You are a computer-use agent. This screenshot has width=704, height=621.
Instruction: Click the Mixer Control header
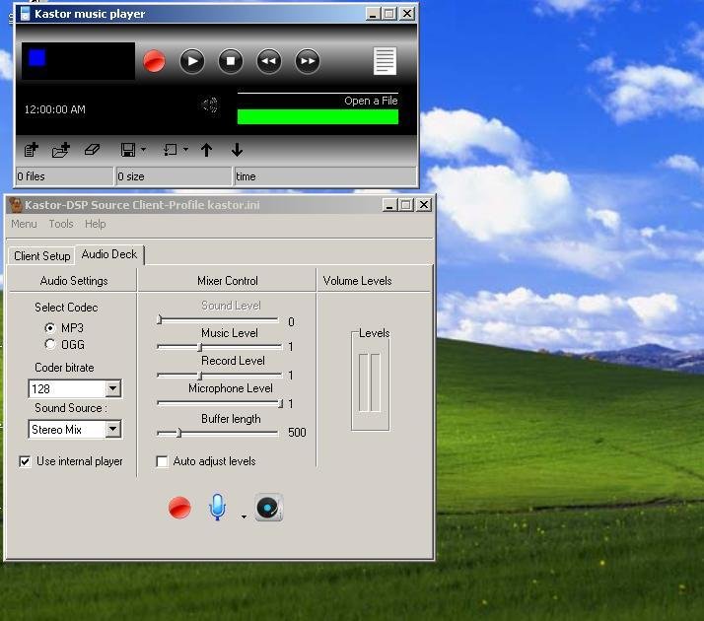point(228,281)
